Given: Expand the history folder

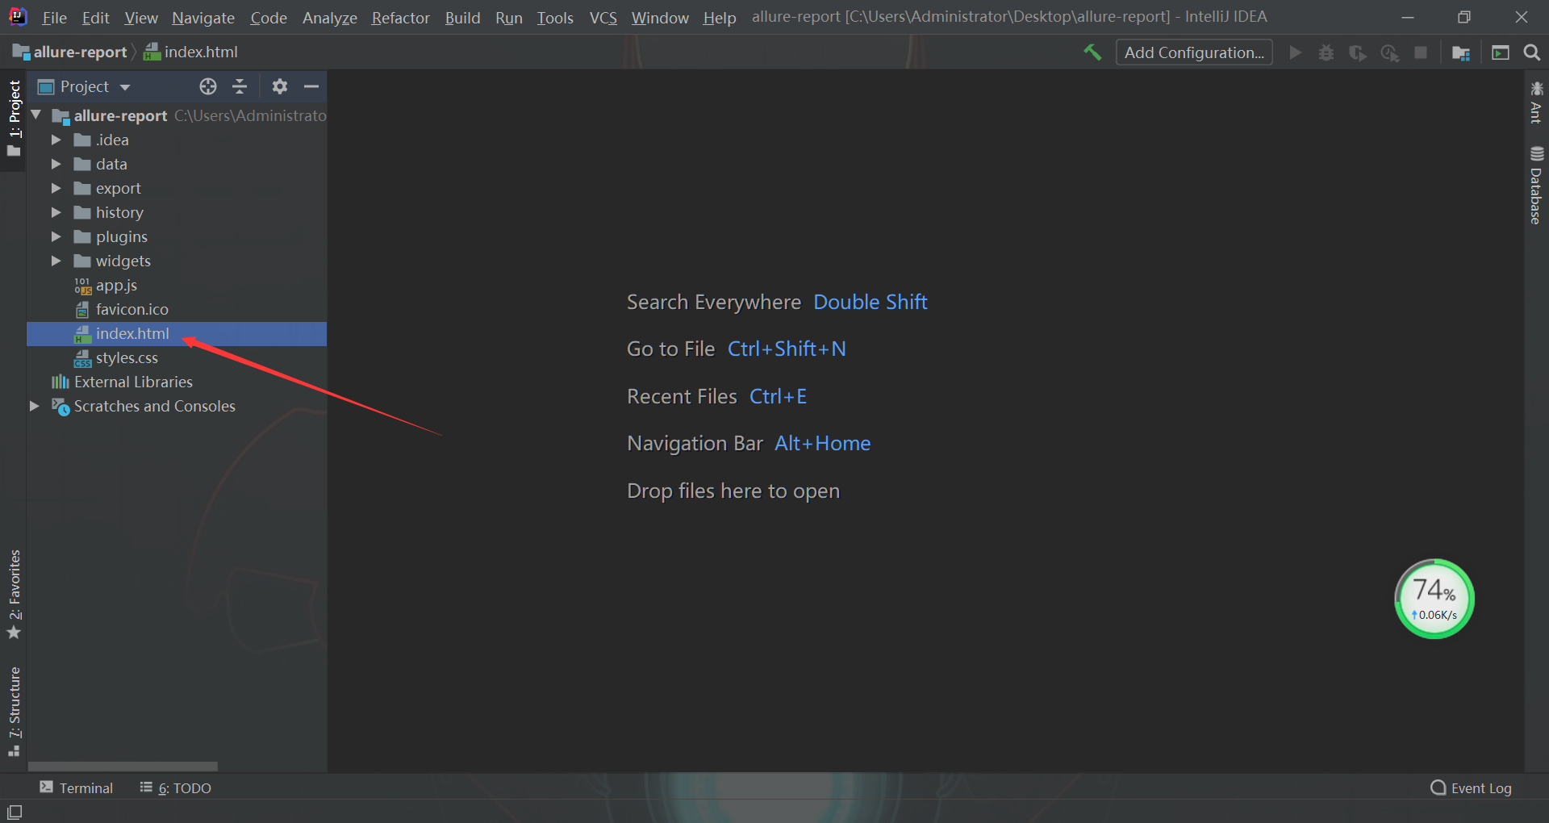Looking at the screenshot, I should [56, 212].
